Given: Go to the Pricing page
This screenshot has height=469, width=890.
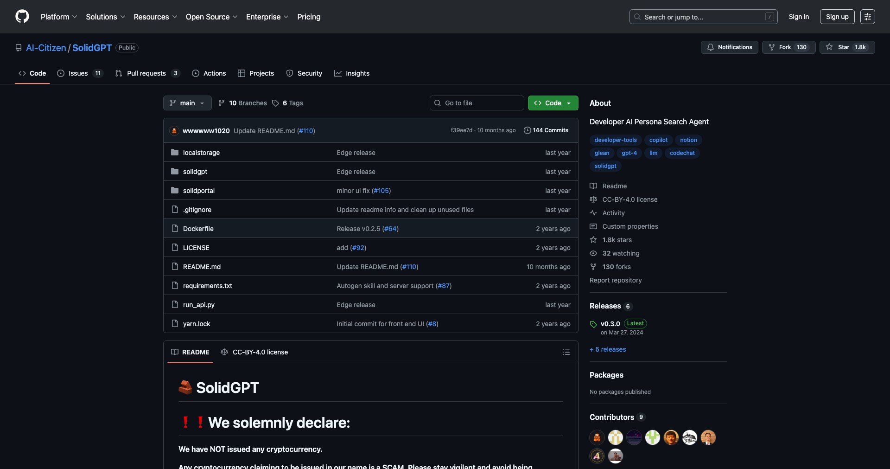Looking at the screenshot, I should tap(309, 17).
